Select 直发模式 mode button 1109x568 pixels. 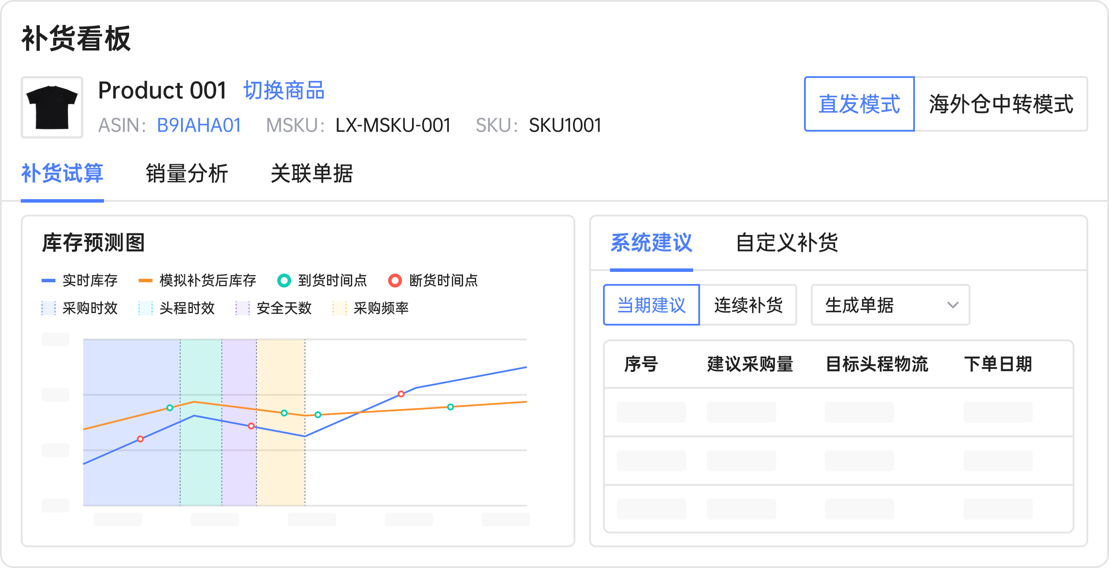point(859,105)
